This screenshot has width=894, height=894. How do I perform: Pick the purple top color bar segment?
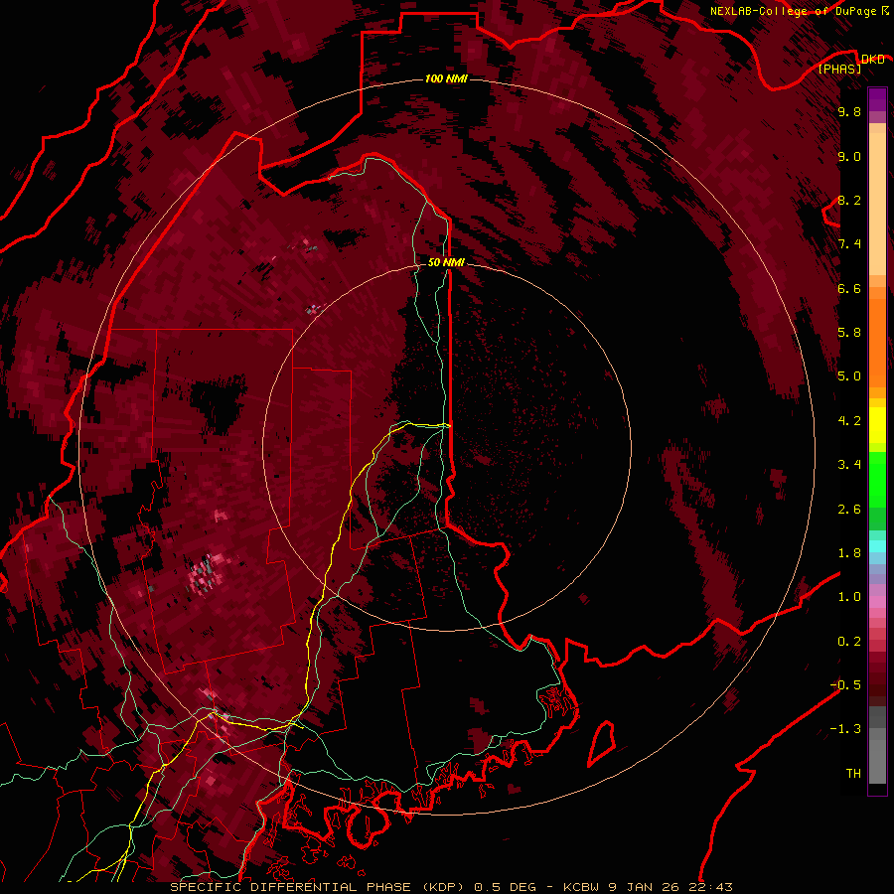pos(877,99)
